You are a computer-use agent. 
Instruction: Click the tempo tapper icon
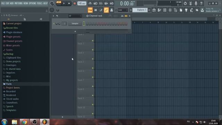(191, 10)
